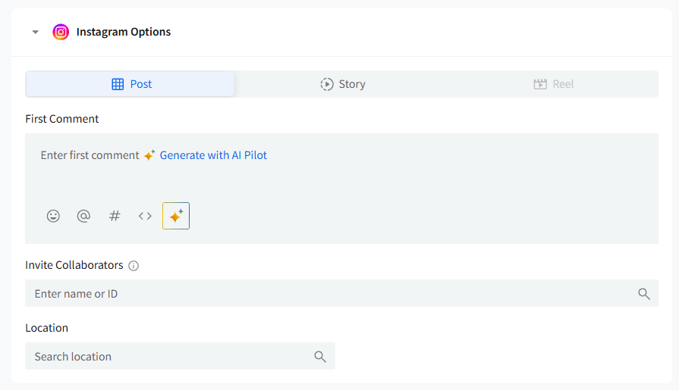Switch to the Story tab
The height and width of the screenshot is (390, 679).
[343, 84]
